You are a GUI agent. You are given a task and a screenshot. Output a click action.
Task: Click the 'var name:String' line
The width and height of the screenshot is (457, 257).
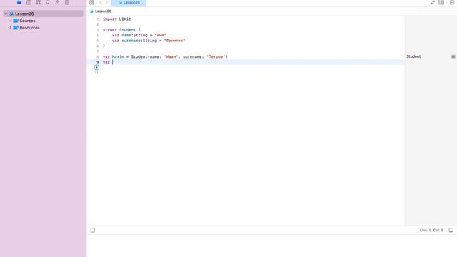pyautogui.click(x=139, y=35)
